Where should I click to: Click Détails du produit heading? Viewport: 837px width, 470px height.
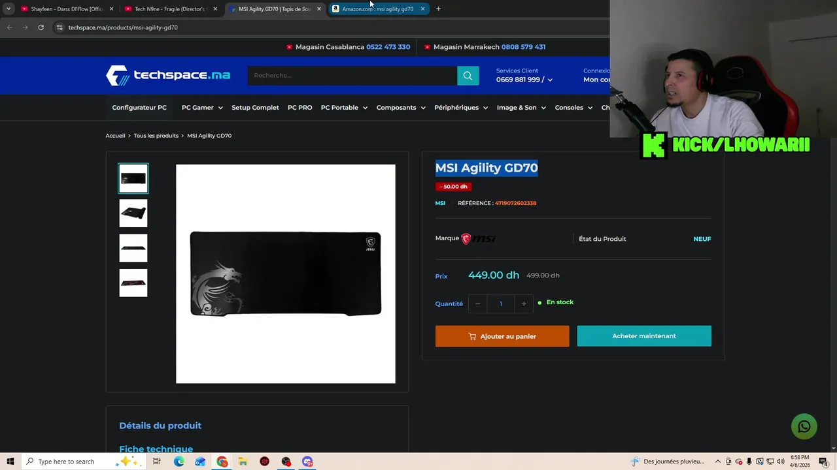160,426
